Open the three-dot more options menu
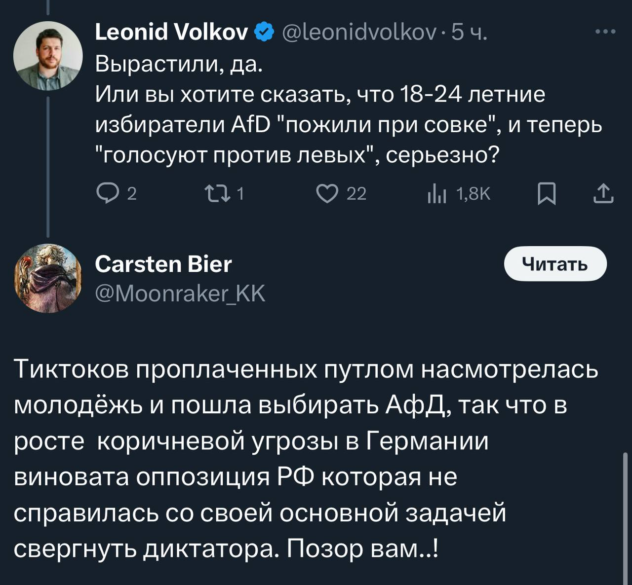632x585 pixels. point(605,32)
